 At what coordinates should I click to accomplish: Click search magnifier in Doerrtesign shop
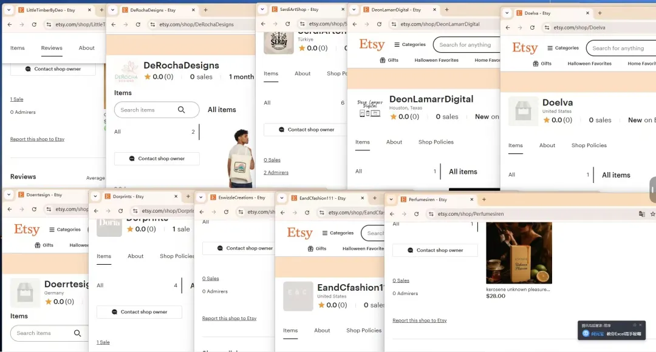[x=77, y=333]
